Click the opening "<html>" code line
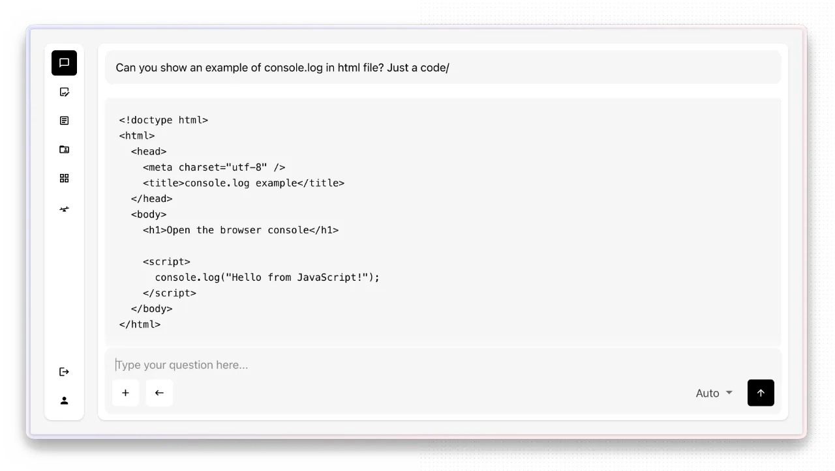 (x=137, y=136)
